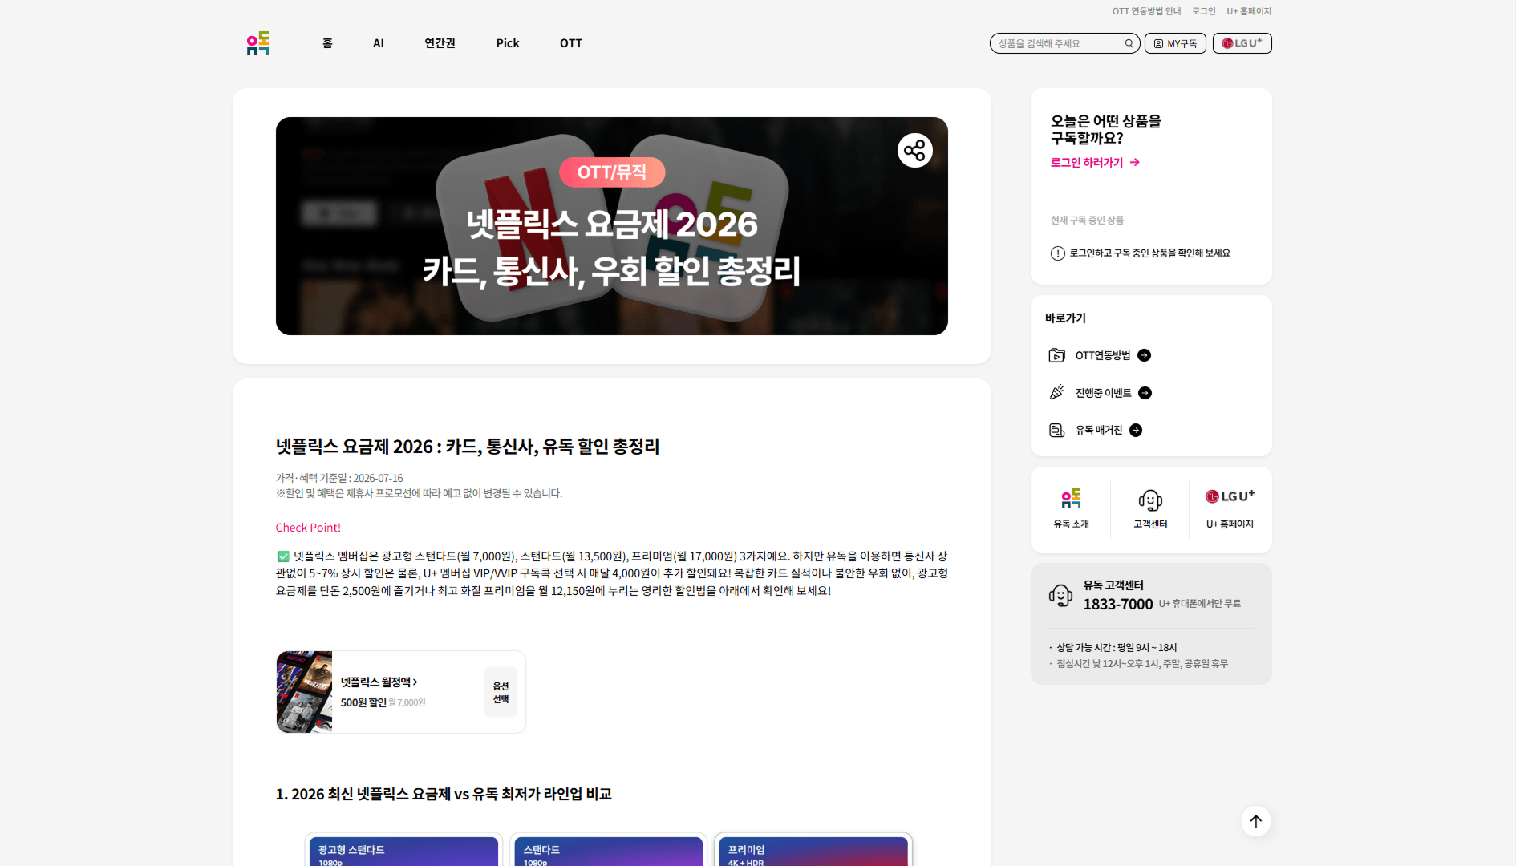Viewport: 1516px width, 866px height.
Task: Click the 광고형 스탠다드 plan card
Action: coord(403,851)
